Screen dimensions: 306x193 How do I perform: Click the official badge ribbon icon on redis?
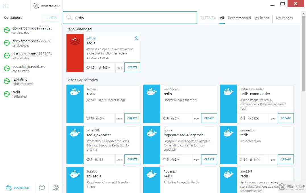[x=136, y=38]
